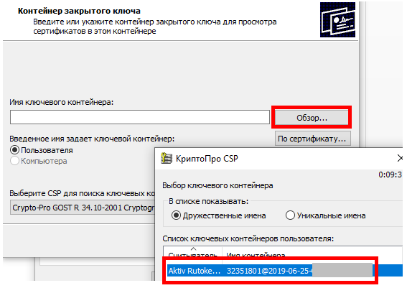The height and width of the screenshot is (288, 407).
Task: Click the КриптоПро CSP dialog title icon
Action: coord(167,158)
